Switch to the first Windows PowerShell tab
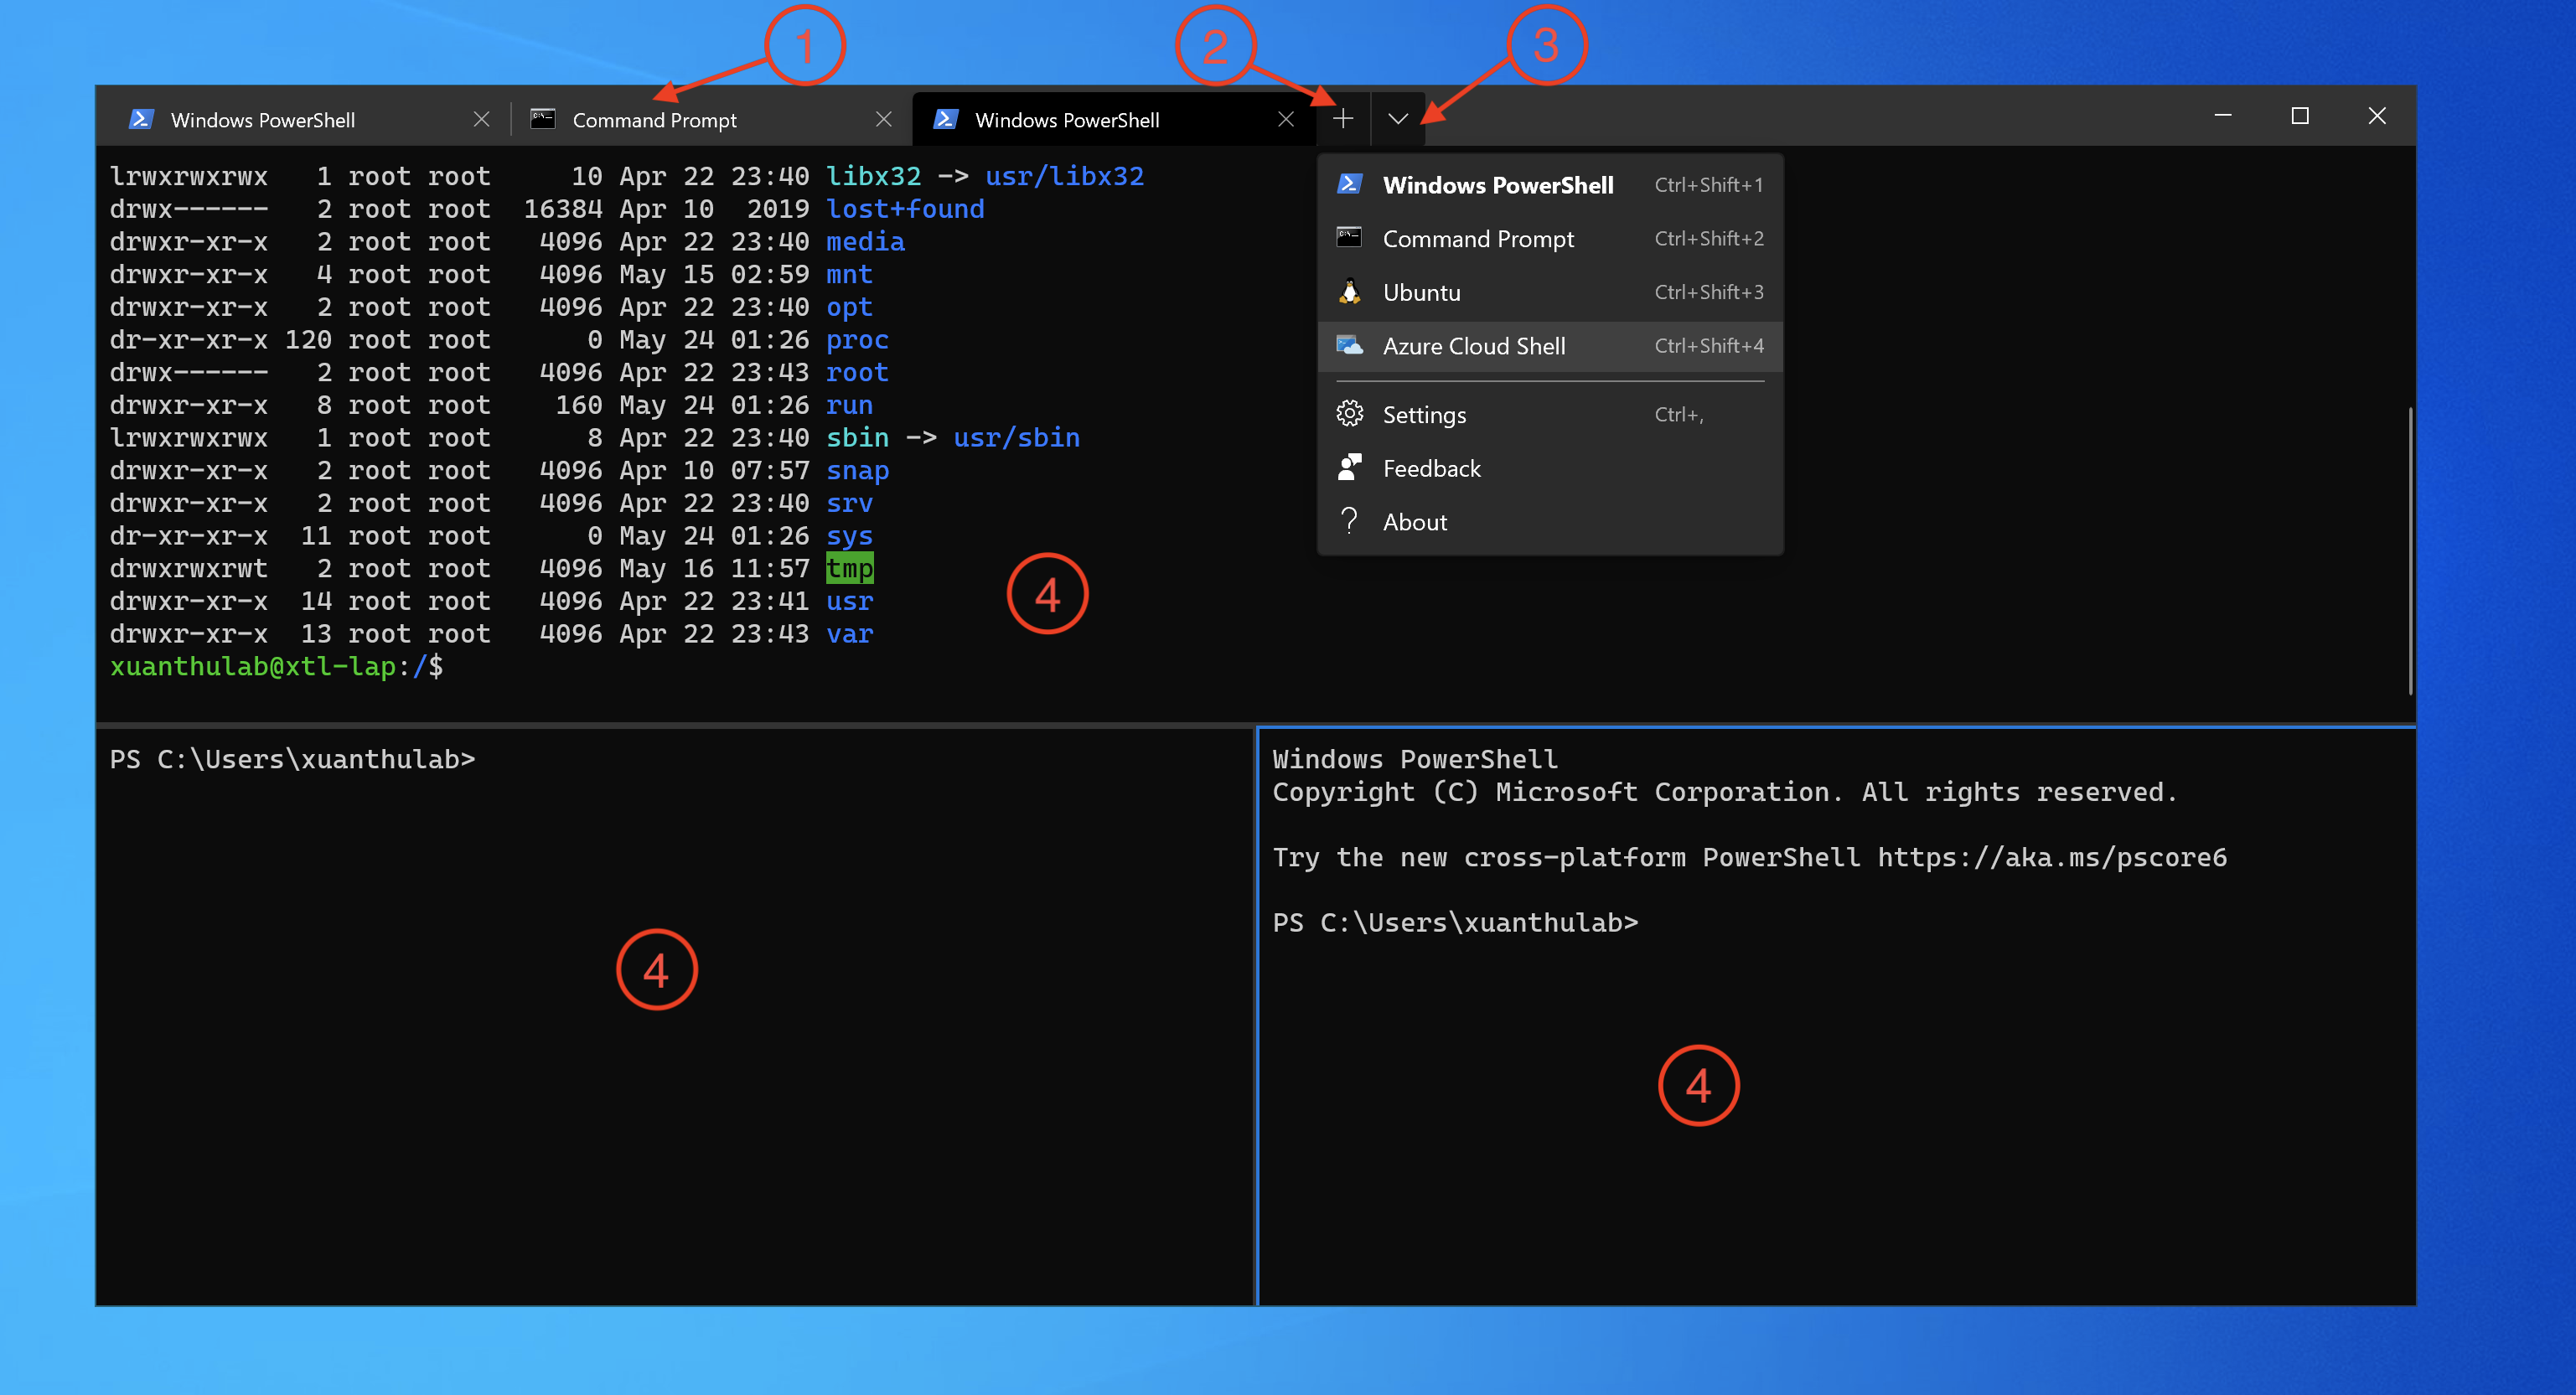The height and width of the screenshot is (1395, 2576). tap(263, 120)
